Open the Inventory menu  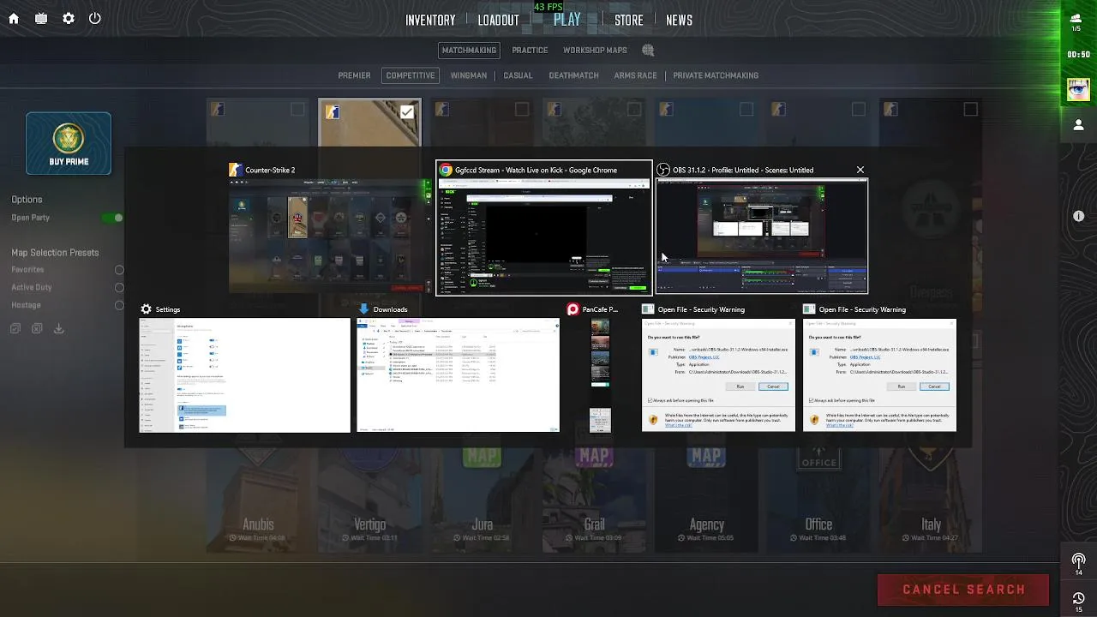tap(430, 20)
